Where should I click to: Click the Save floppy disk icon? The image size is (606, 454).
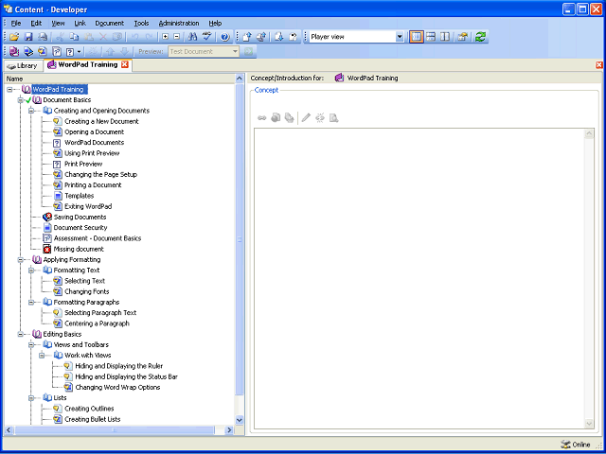coord(28,37)
